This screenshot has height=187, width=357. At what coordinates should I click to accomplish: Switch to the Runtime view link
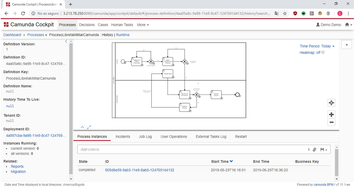[x=123, y=35]
